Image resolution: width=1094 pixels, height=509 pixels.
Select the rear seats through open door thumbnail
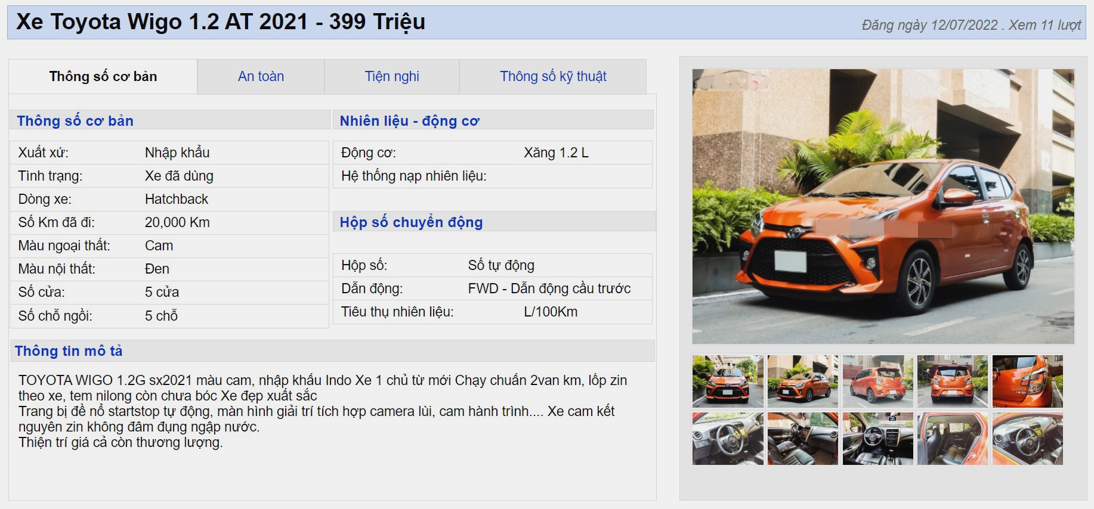pos(953,438)
